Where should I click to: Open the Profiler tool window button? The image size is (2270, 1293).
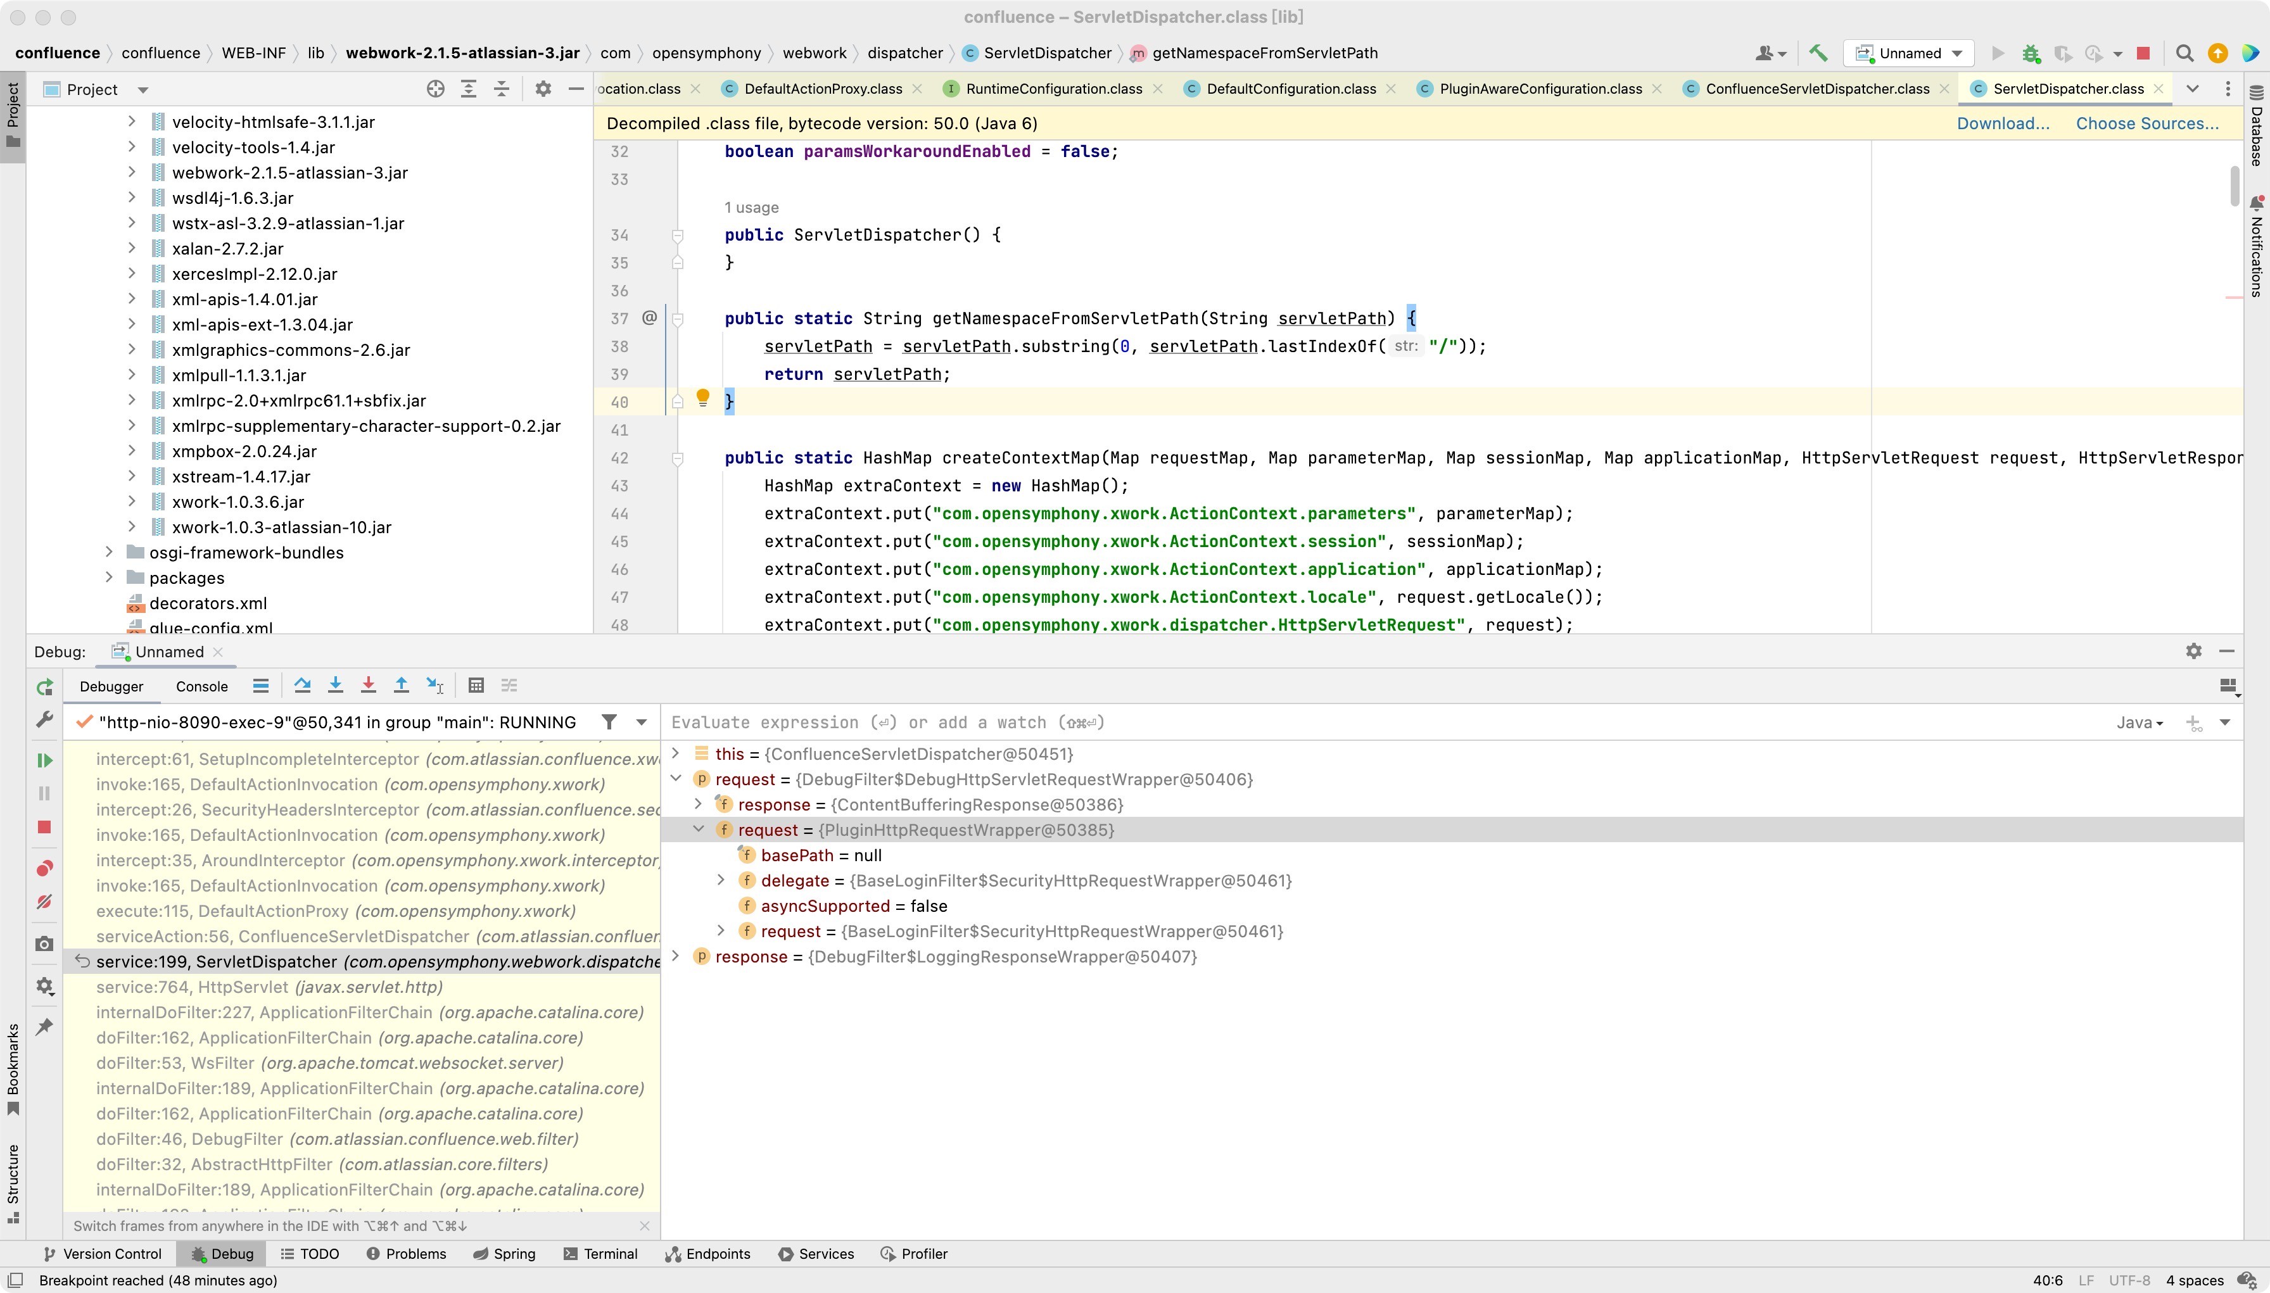click(x=913, y=1254)
